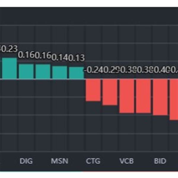178x178 pixels.
Task: Click the red BID bar
Action: pos(160,97)
